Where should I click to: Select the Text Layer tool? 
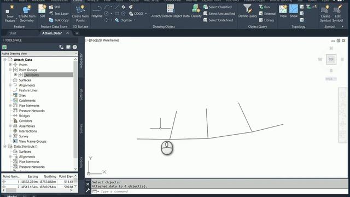[x=59, y=14]
